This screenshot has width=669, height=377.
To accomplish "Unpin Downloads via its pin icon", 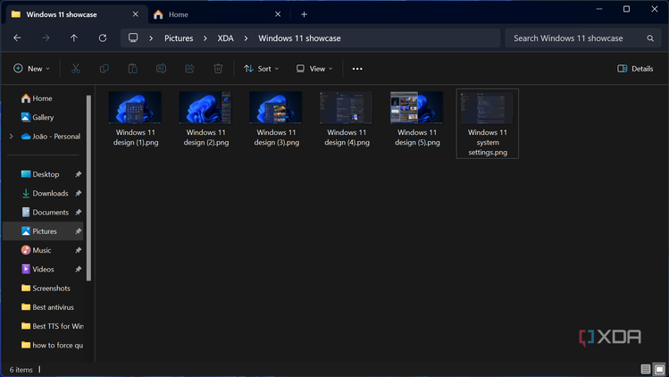I will click(78, 193).
